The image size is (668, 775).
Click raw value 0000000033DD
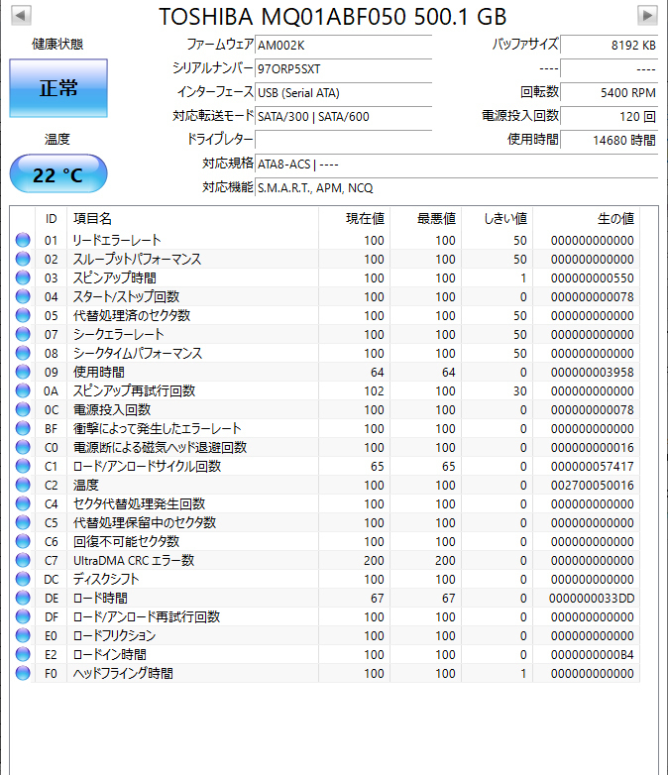pos(592,599)
